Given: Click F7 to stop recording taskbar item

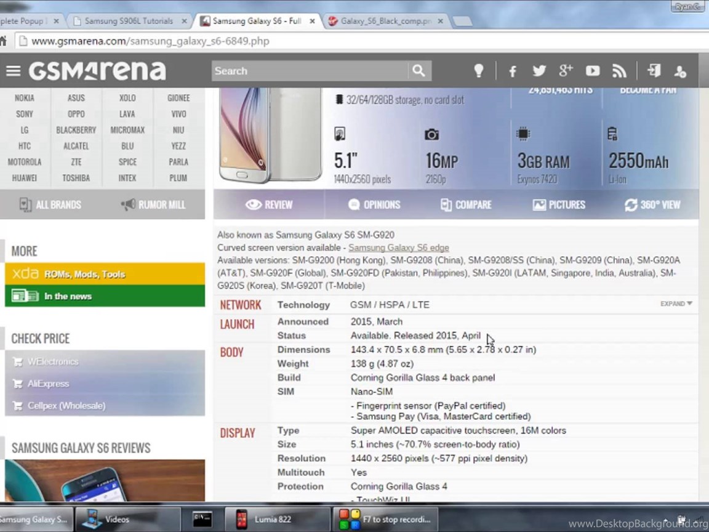Looking at the screenshot, I should [x=385, y=519].
